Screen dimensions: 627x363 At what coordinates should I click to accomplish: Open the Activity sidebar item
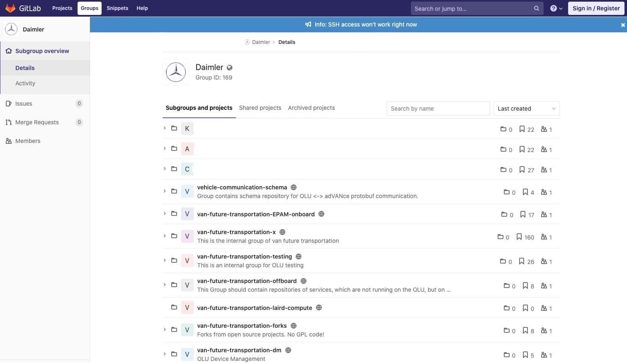click(45, 83)
